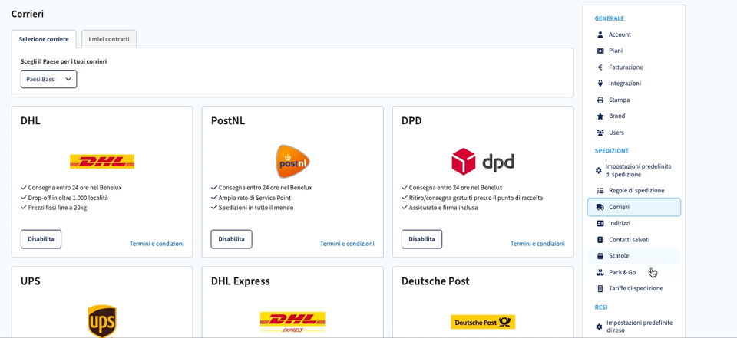
Task: Click the Fatturazione euro icon
Action: (x=600, y=67)
